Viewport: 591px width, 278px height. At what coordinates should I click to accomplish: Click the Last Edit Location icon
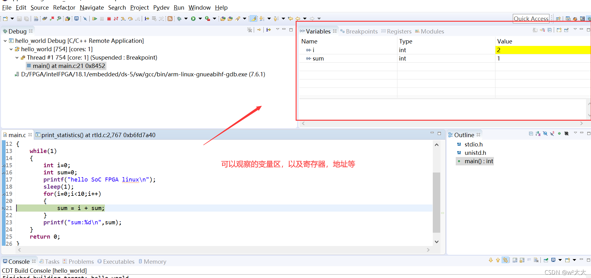(290, 19)
